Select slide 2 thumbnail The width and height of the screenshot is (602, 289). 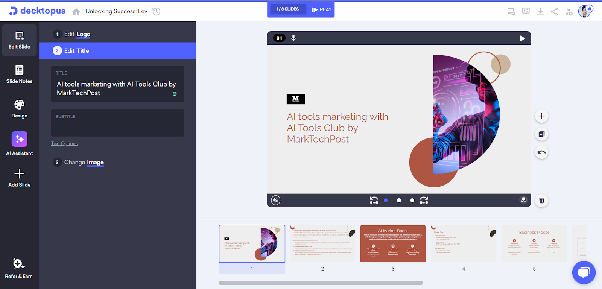322,244
